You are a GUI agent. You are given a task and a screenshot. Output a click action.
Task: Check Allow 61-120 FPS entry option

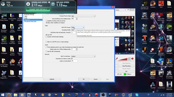(x=46, y=42)
